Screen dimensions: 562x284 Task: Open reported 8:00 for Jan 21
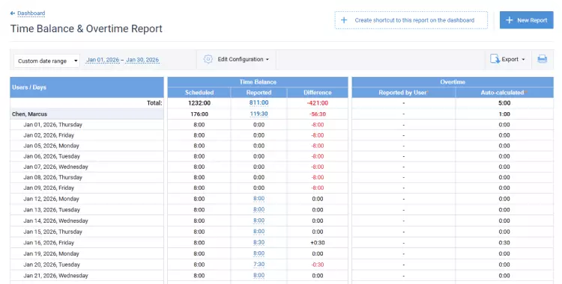[x=259, y=276]
